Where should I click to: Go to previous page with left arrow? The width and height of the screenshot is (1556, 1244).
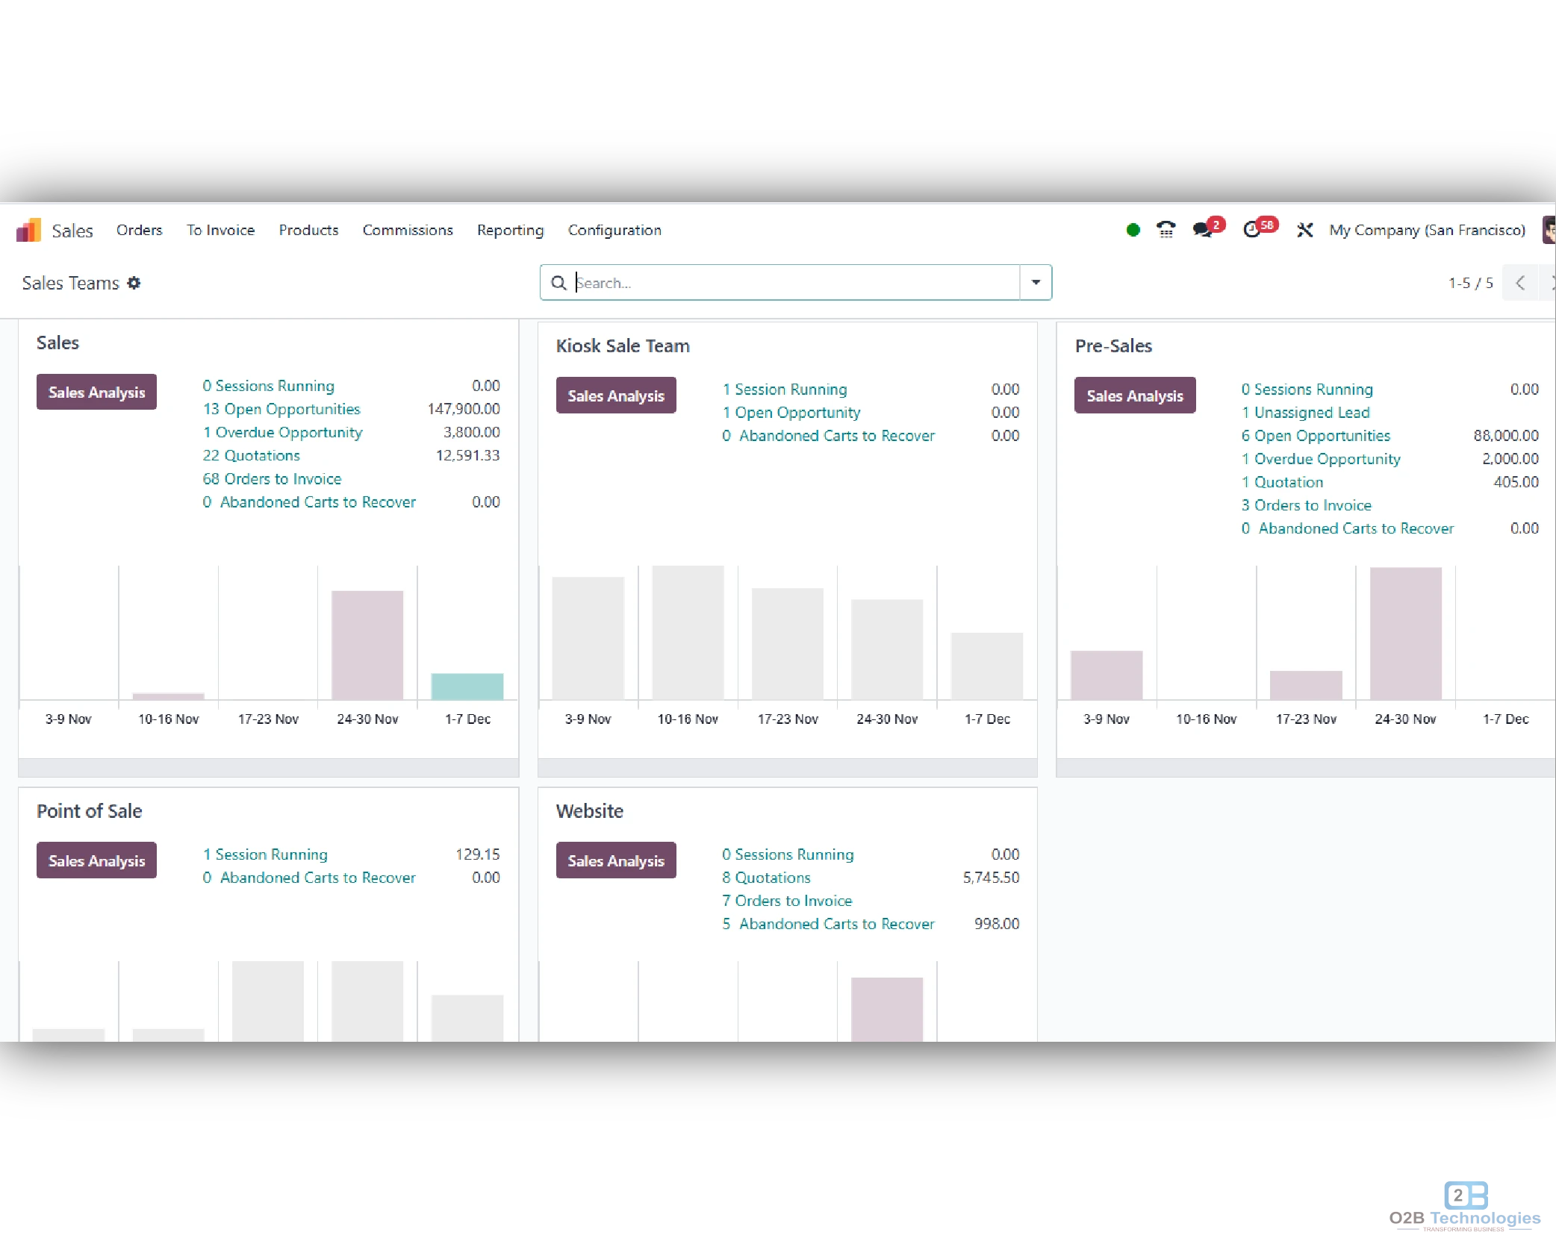click(1521, 283)
